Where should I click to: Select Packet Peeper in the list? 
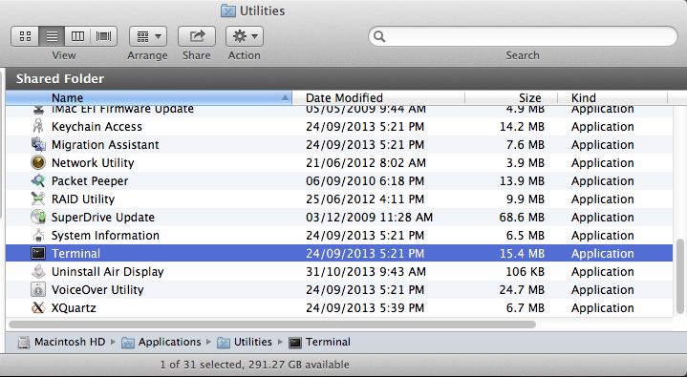click(90, 180)
